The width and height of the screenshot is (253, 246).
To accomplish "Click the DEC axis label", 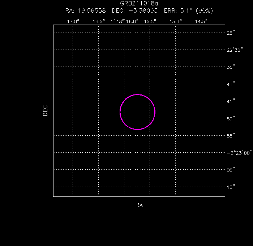I will tap(45, 111).
